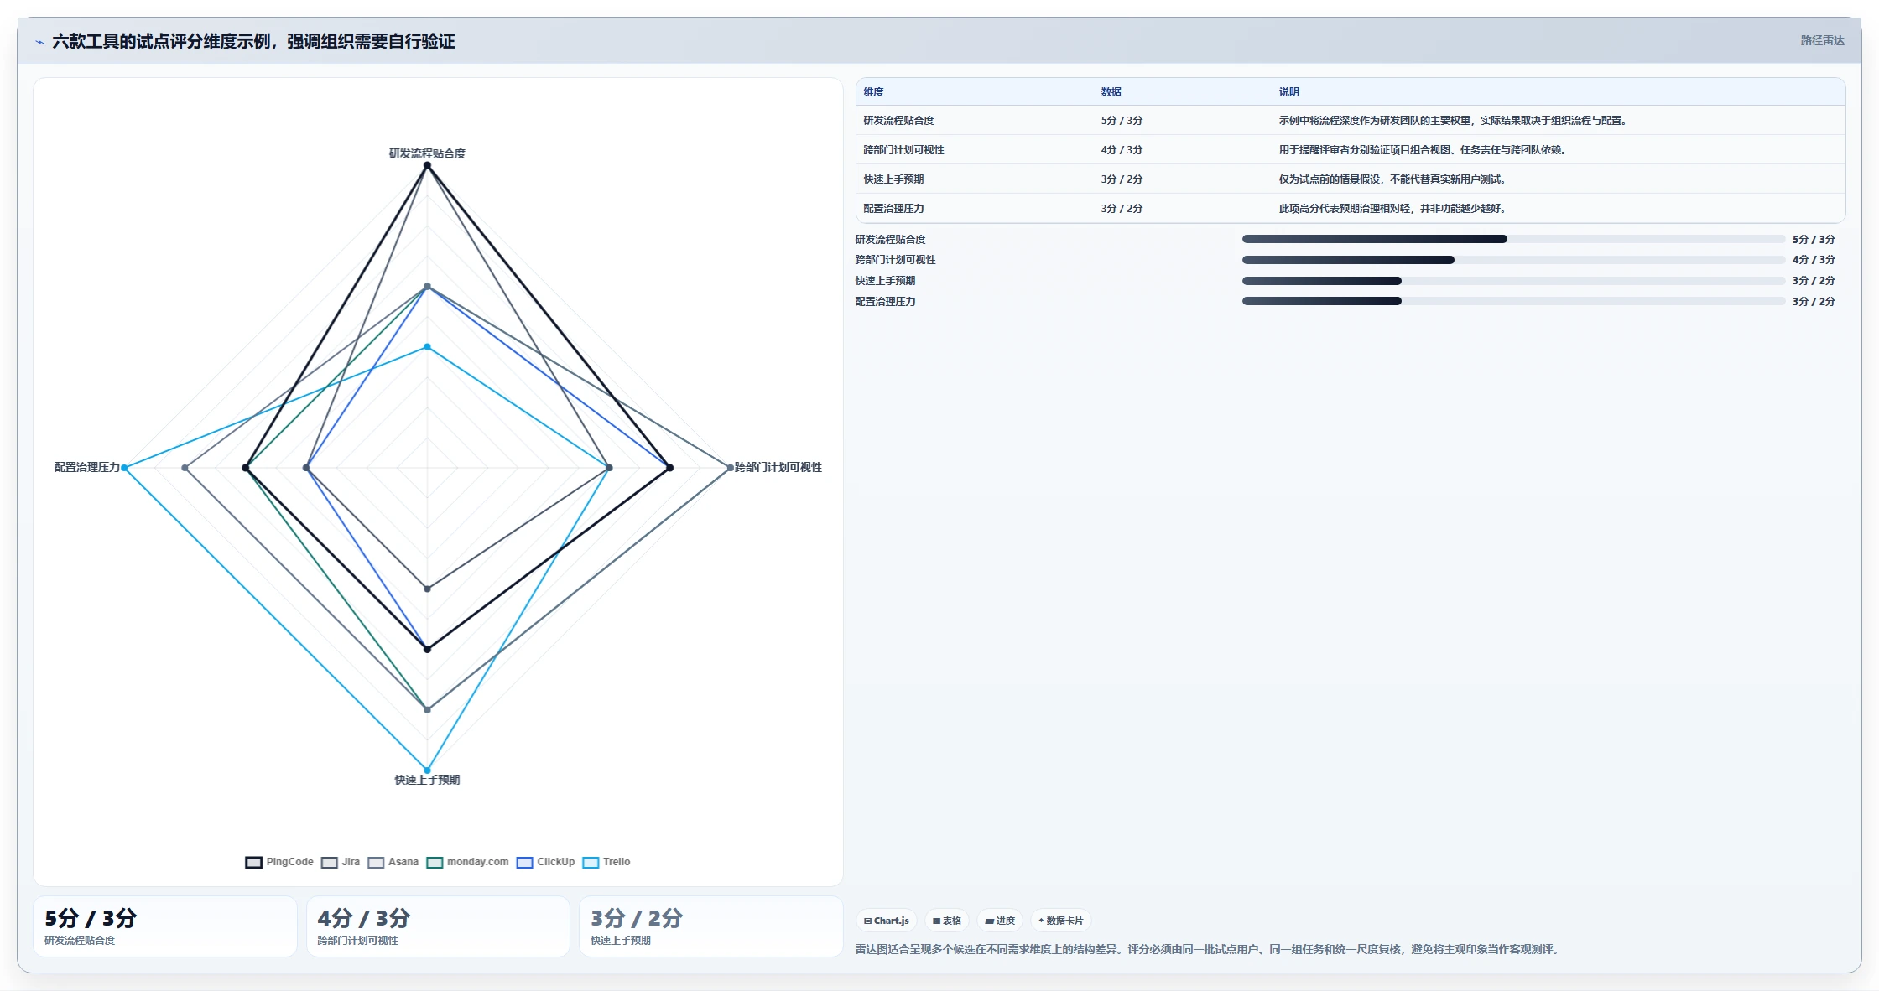Click the Trello data point on 快速上手预期 axis
The width and height of the screenshot is (1879, 991).
[427, 770]
